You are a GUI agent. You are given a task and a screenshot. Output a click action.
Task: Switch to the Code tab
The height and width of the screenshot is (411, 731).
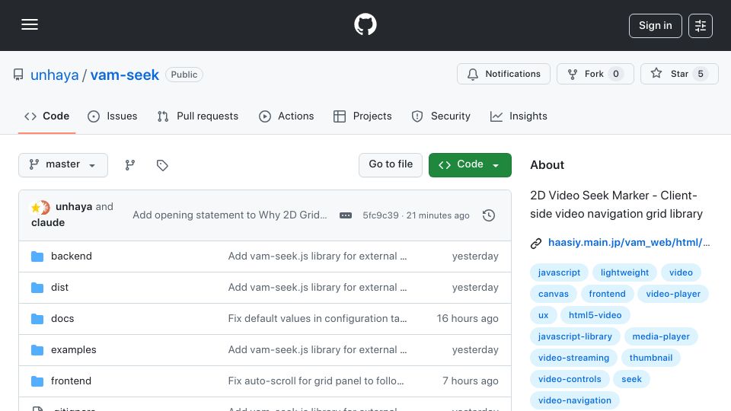point(46,116)
